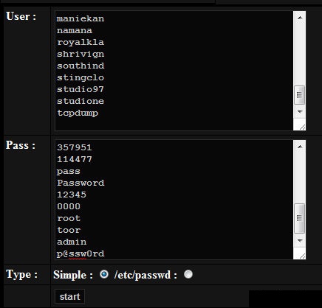Image resolution: width=322 pixels, height=308 pixels.
Task: Click the User textarea resize grip
Action: [x=302, y=127]
